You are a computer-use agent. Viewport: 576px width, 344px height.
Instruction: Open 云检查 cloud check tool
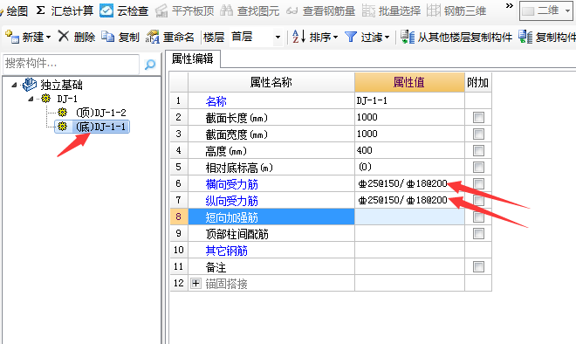click(x=106, y=10)
